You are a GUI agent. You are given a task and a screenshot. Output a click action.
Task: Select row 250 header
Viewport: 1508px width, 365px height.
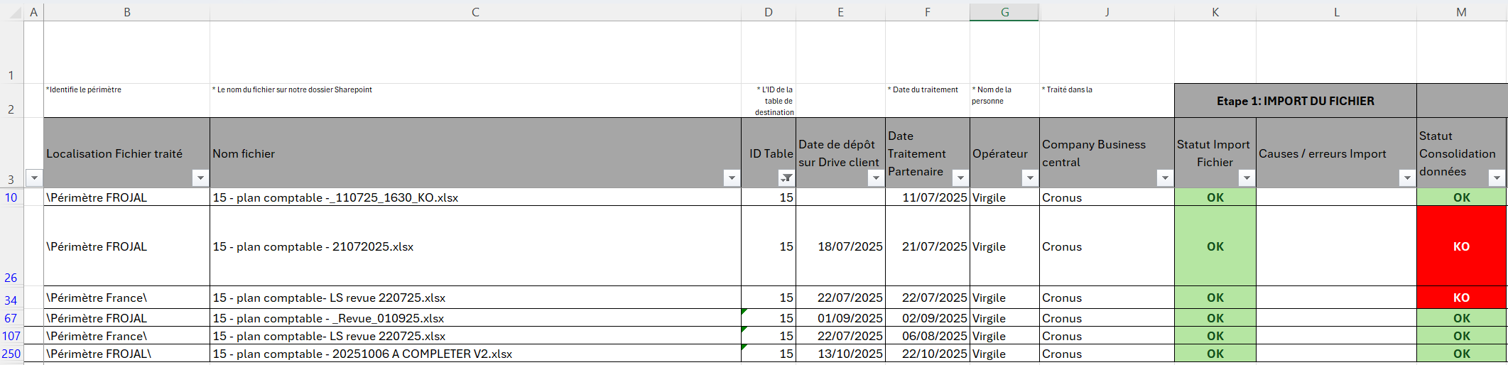pyautogui.click(x=11, y=354)
